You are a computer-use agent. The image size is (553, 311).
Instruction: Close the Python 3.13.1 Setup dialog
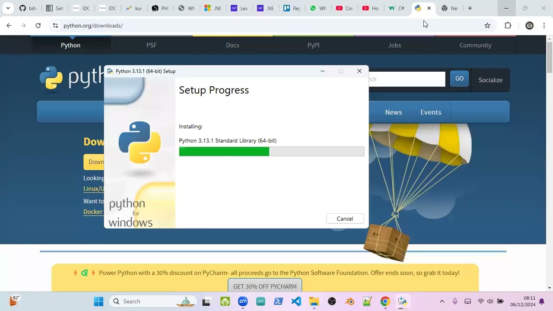pos(359,71)
